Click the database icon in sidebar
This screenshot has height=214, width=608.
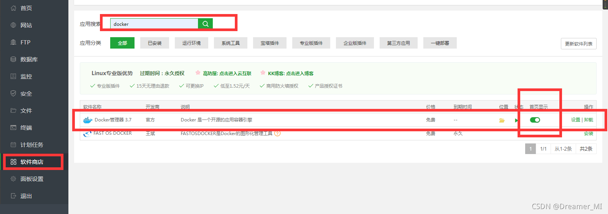[13, 59]
